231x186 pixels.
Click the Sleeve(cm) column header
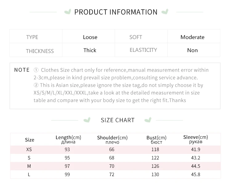[196, 139]
